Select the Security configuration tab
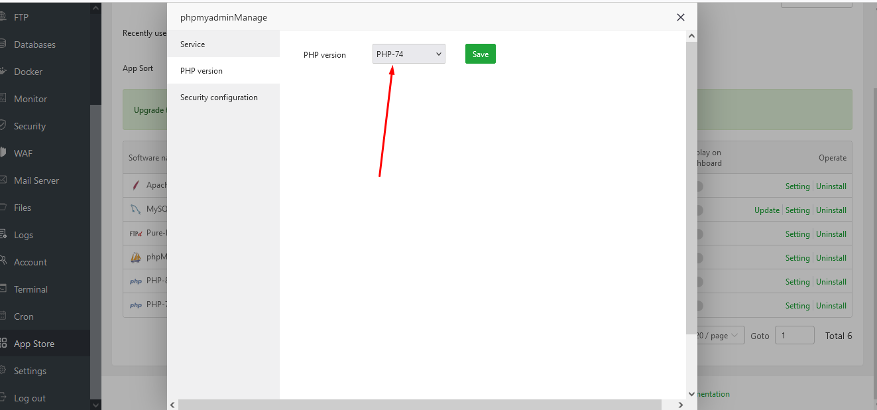This screenshot has width=877, height=410. point(223,97)
